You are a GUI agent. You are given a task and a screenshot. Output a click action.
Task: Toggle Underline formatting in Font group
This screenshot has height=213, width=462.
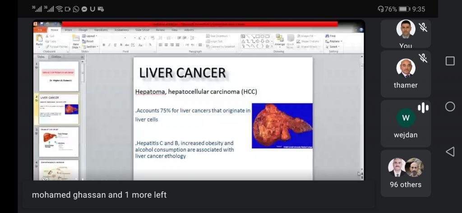(115, 45)
